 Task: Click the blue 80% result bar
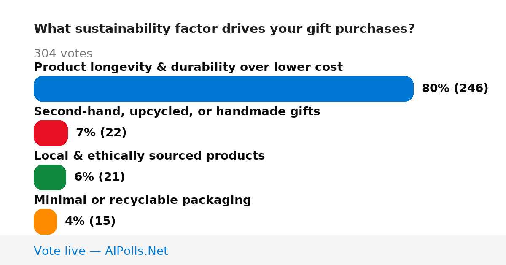(223, 89)
